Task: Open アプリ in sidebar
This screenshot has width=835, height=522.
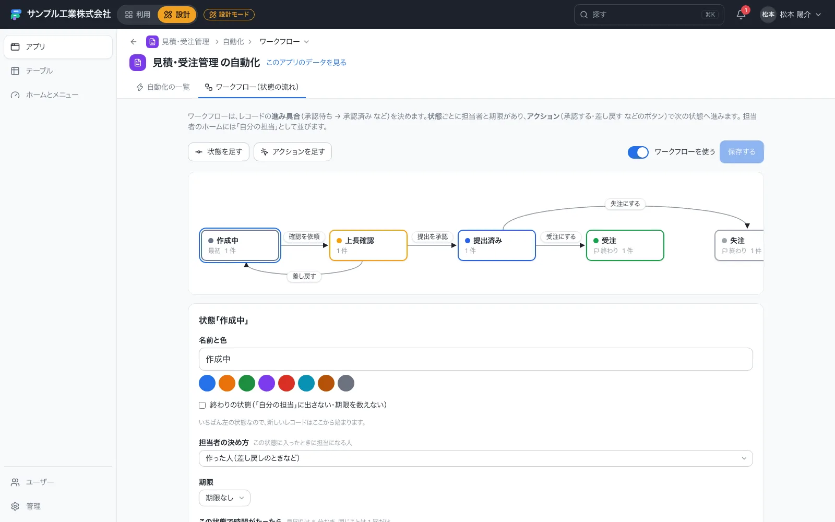Action: (58, 47)
